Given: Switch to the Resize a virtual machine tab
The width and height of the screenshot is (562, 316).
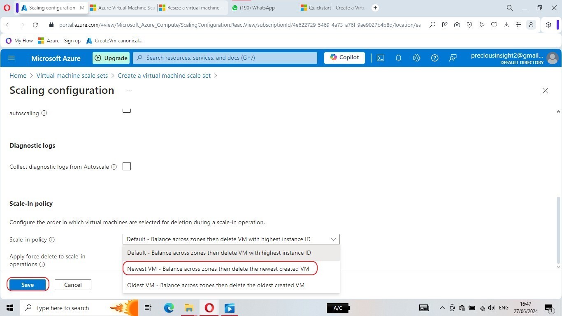Looking at the screenshot, I should [191, 8].
